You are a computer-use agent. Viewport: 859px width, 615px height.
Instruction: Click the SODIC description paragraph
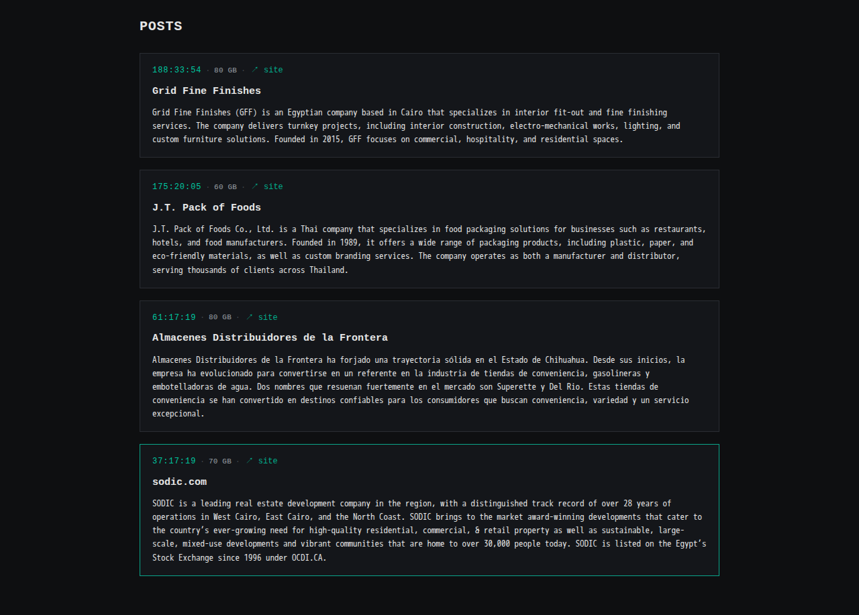tap(429, 530)
